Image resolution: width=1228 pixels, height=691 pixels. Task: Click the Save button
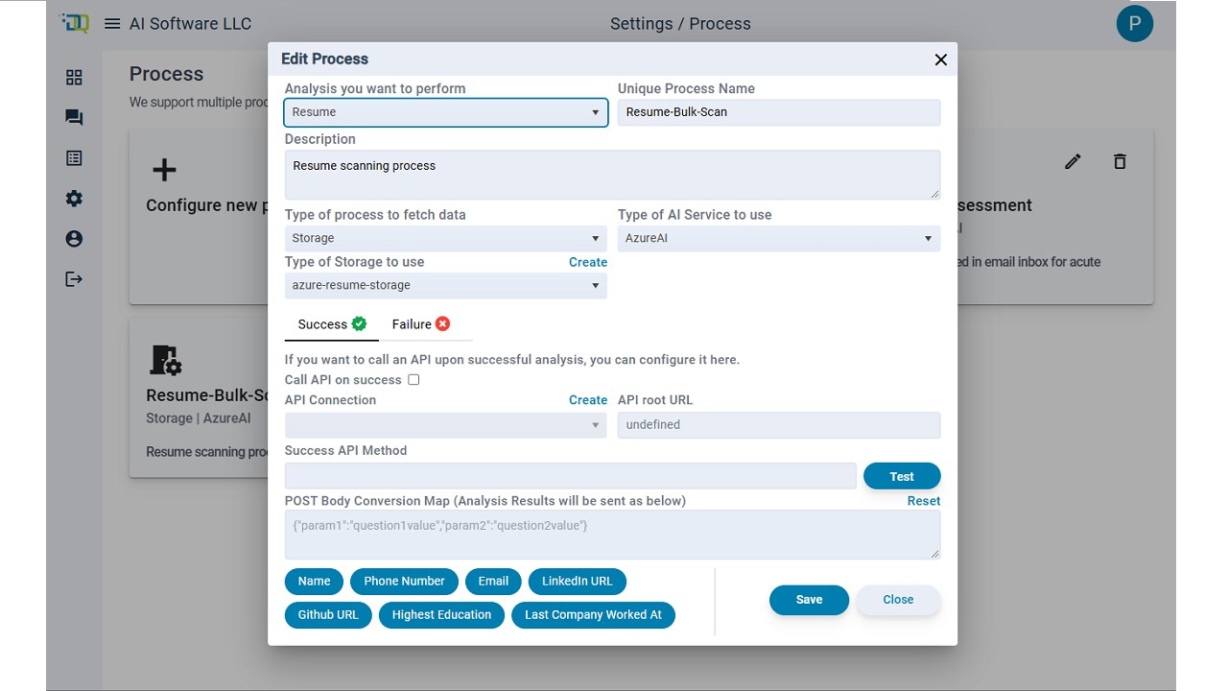[809, 600]
